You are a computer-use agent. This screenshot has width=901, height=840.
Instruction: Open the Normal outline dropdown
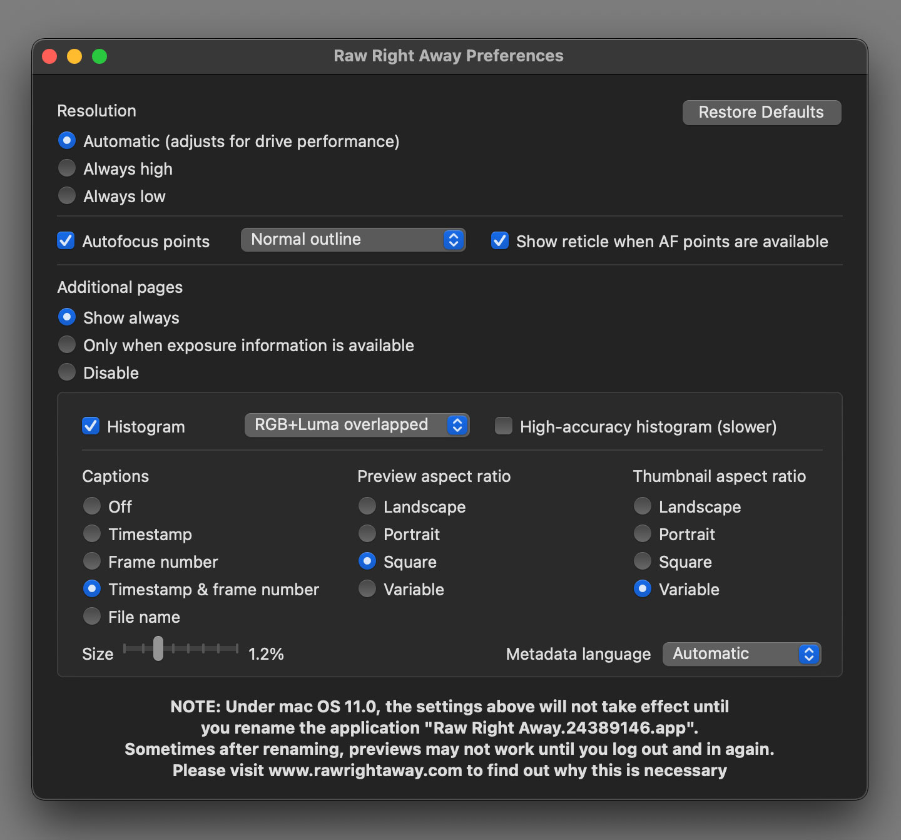(x=353, y=240)
